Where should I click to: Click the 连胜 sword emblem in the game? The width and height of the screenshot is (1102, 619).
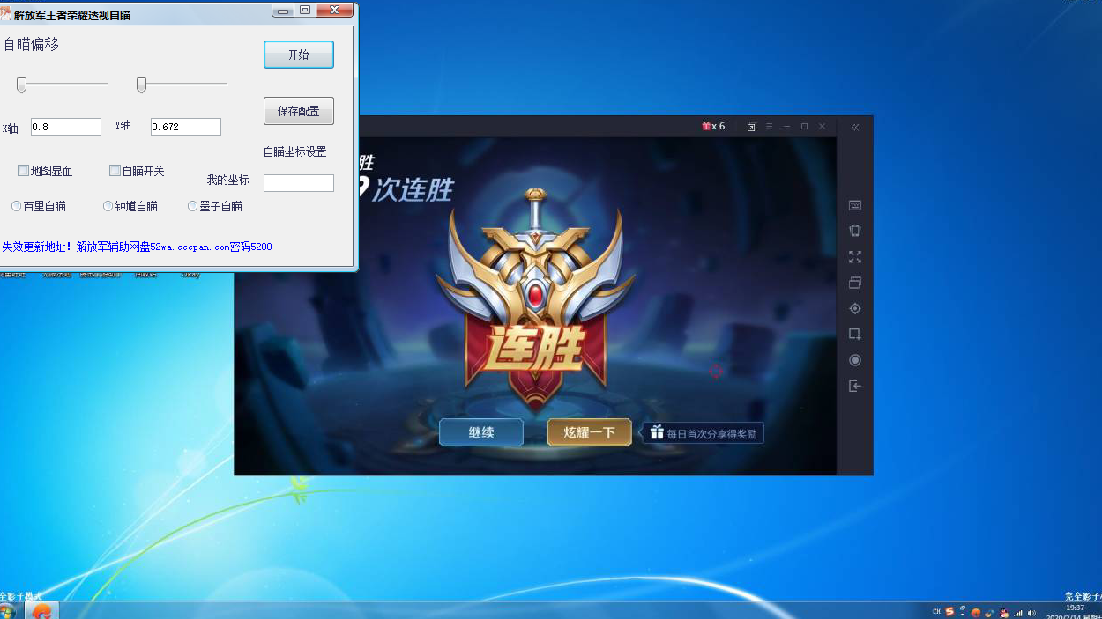[x=536, y=299]
